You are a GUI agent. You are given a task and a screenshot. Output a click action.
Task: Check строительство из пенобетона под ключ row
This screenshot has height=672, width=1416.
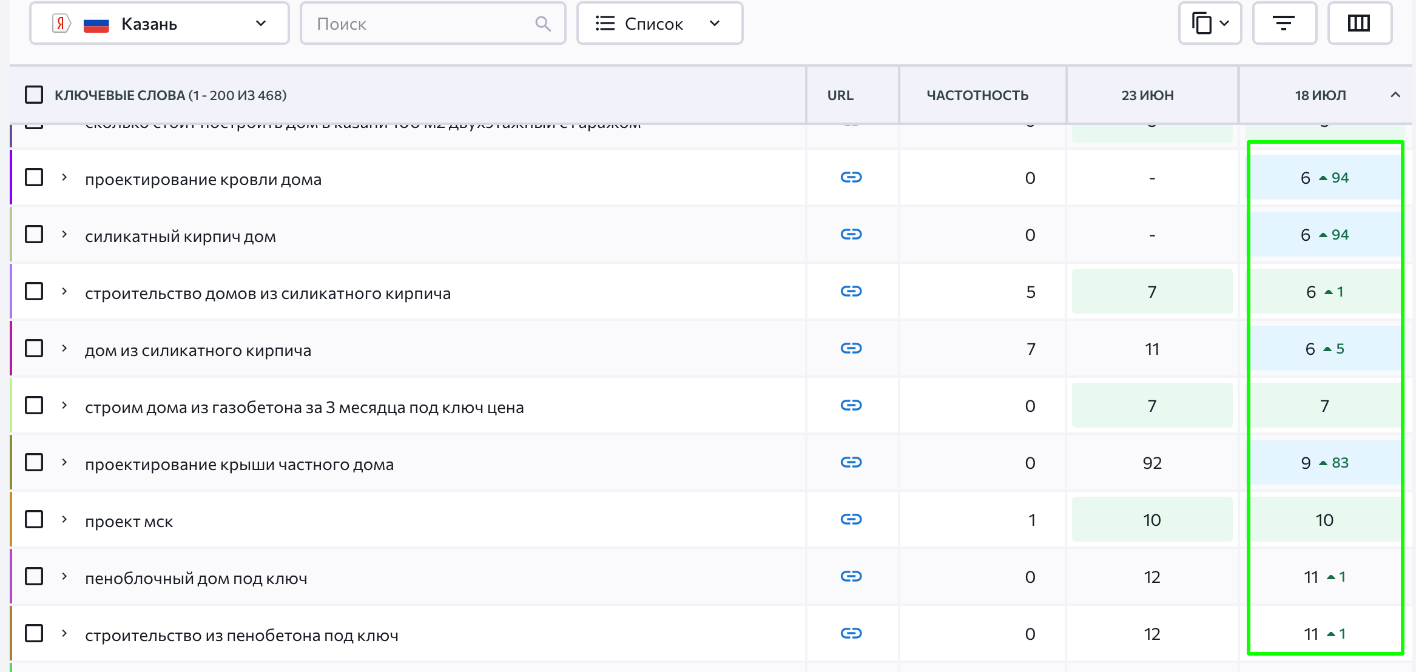(34, 633)
